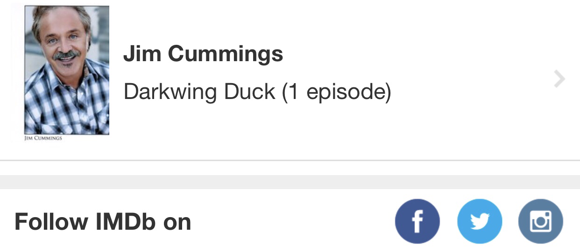Open IMDb's Instagram camera icon

pyautogui.click(x=541, y=221)
